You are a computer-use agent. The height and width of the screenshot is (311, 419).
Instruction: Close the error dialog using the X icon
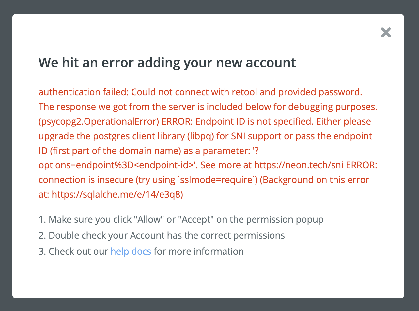386,32
